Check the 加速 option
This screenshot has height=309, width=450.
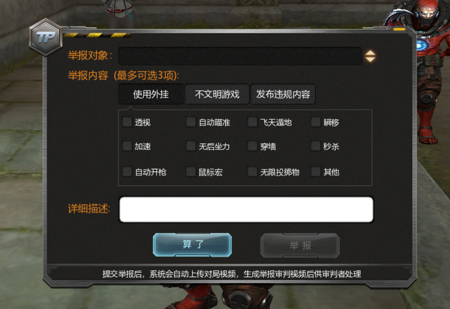pos(127,146)
